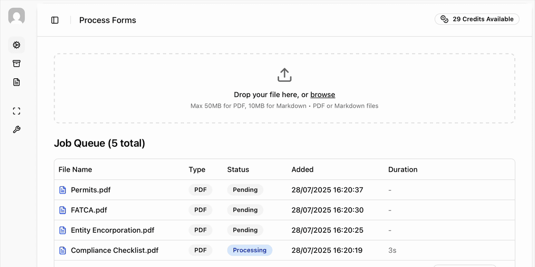Toggle the sidebar panel icon

tap(55, 20)
